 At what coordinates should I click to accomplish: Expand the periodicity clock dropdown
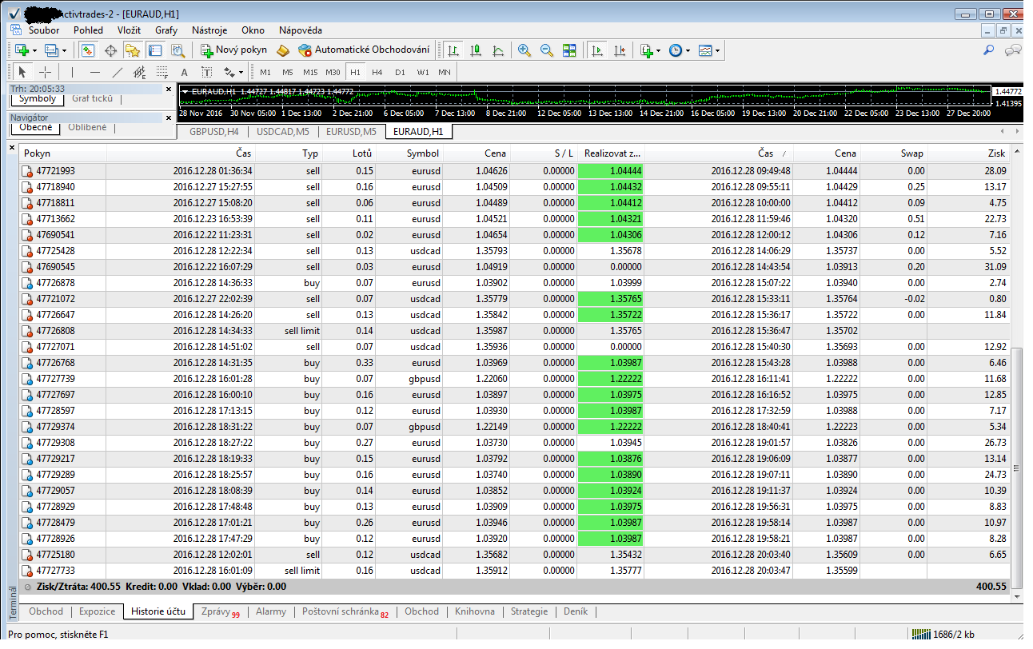coord(688,50)
